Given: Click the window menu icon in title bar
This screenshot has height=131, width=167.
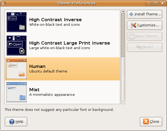Looking at the screenshot, I should 3,3.
